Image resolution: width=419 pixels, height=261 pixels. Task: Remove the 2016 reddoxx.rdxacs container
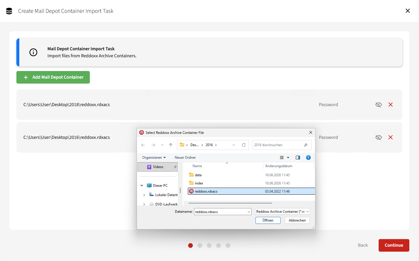coord(391,137)
